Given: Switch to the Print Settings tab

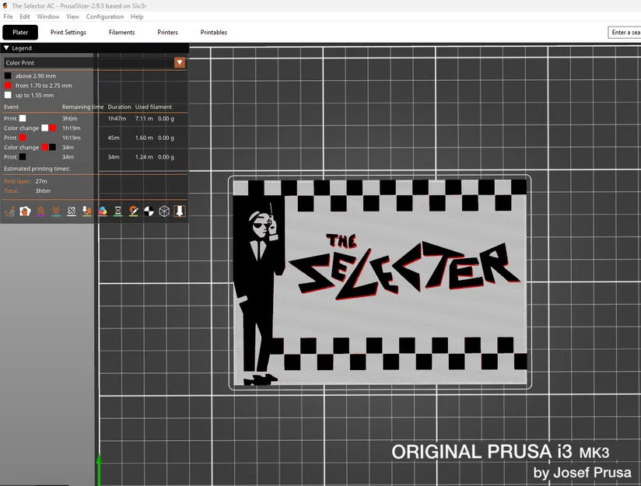Looking at the screenshot, I should (68, 33).
